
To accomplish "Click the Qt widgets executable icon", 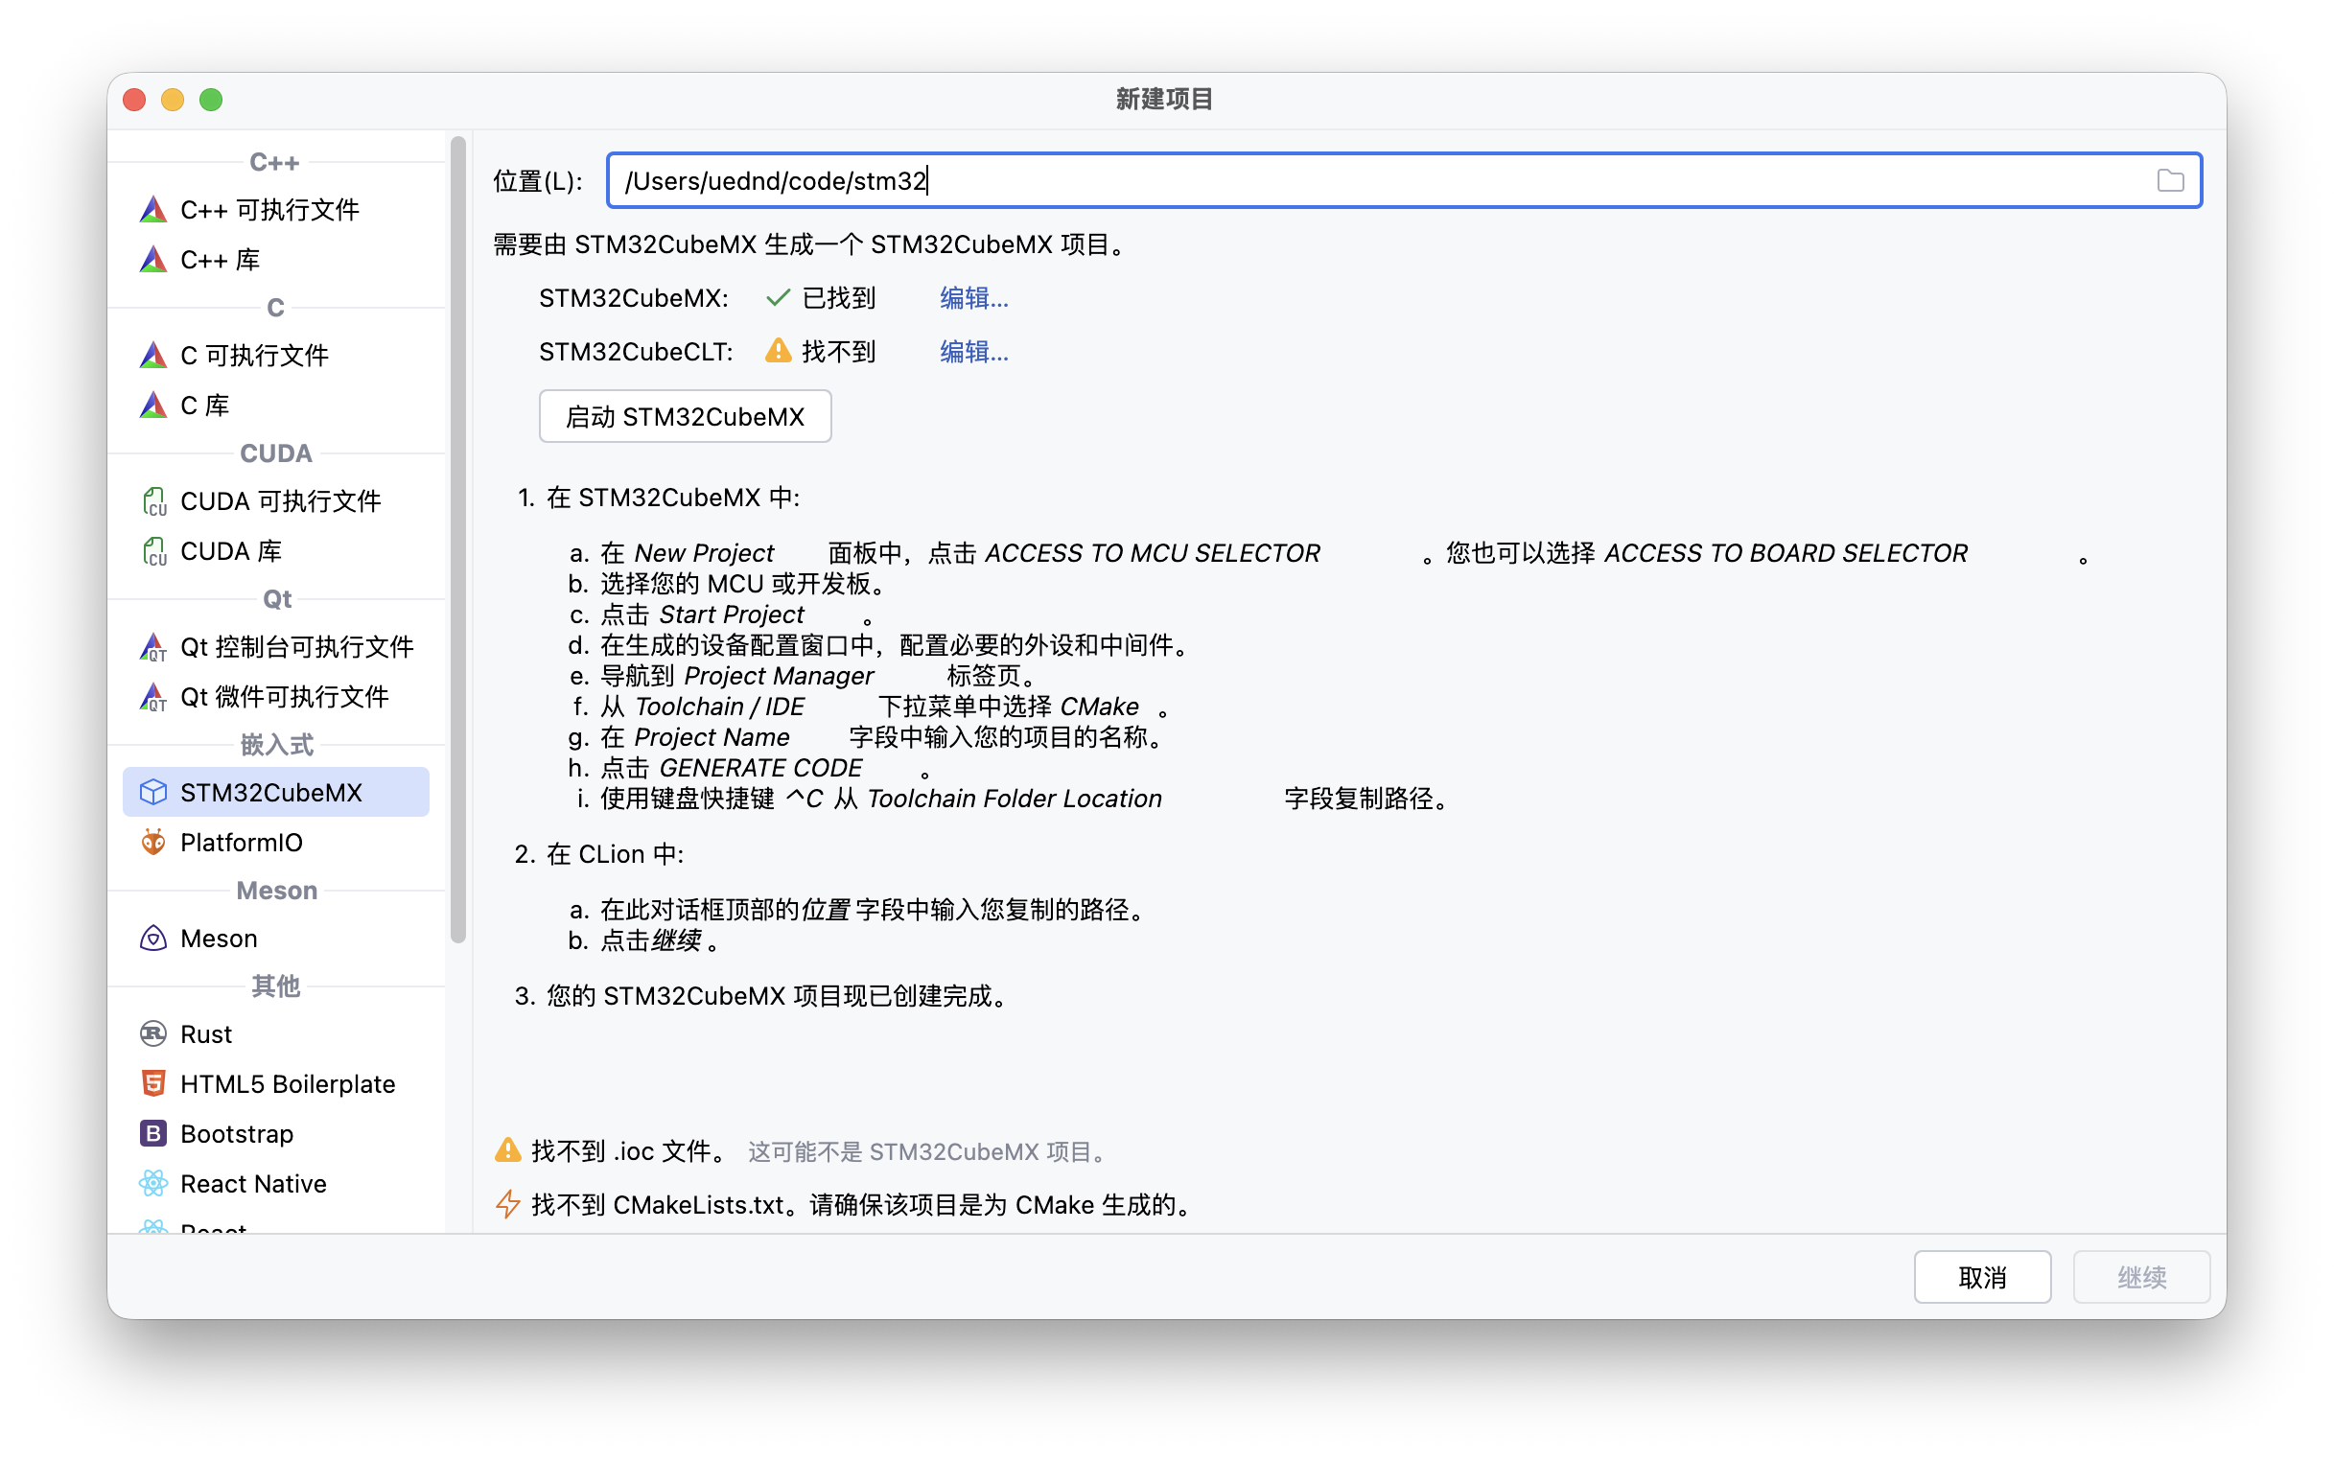I will pyautogui.click(x=153, y=697).
